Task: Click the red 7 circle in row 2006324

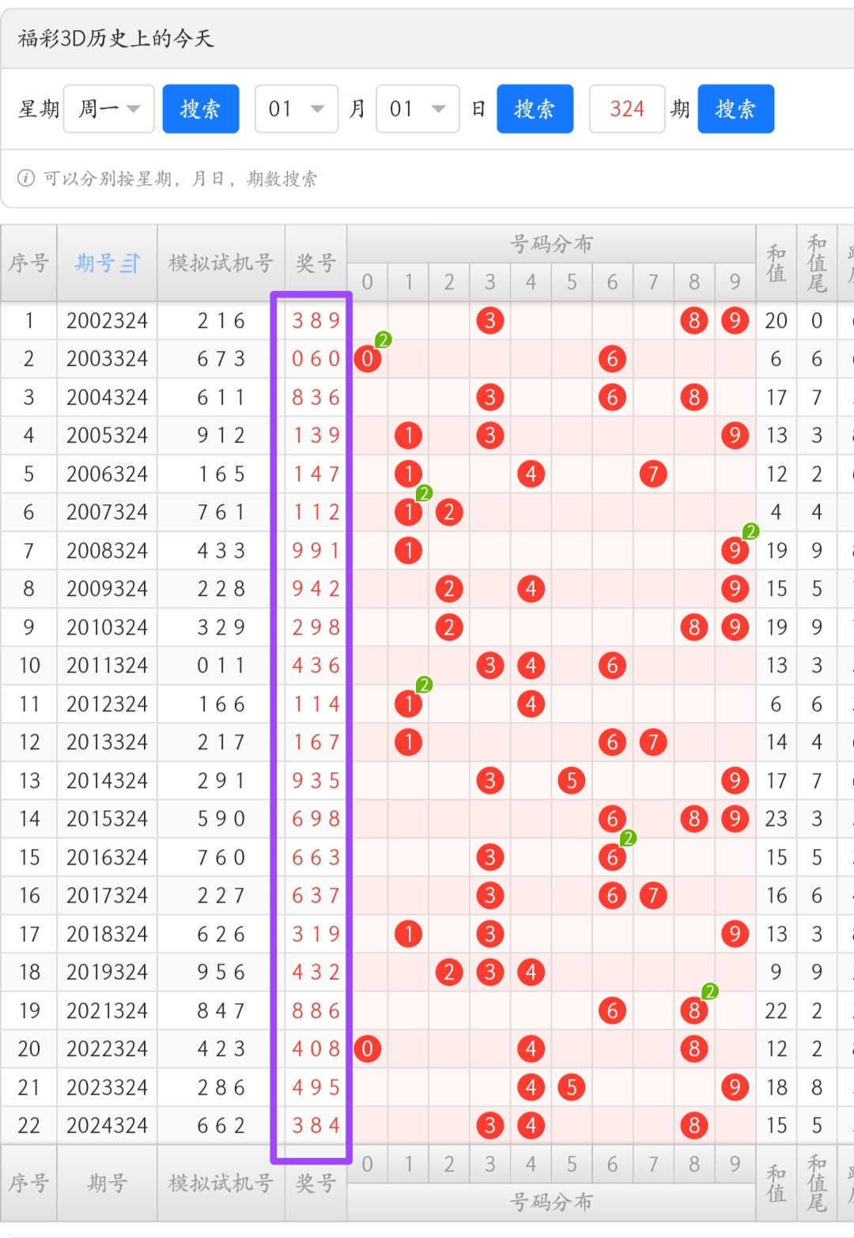Action: tap(653, 474)
